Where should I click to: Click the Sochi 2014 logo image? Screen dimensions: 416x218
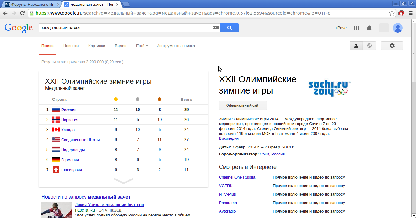(330, 88)
